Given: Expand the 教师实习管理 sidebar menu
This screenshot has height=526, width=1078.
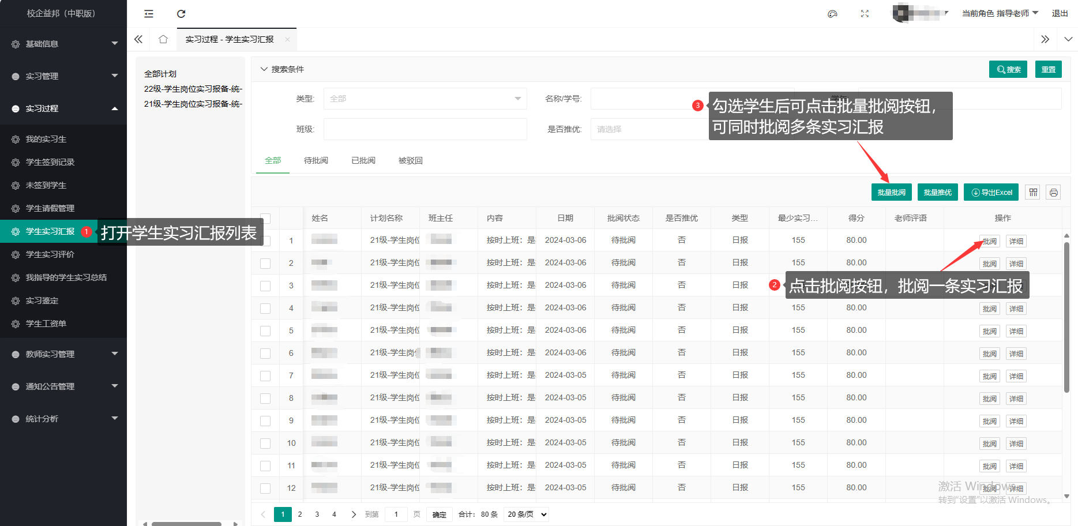Looking at the screenshot, I should (63, 354).
